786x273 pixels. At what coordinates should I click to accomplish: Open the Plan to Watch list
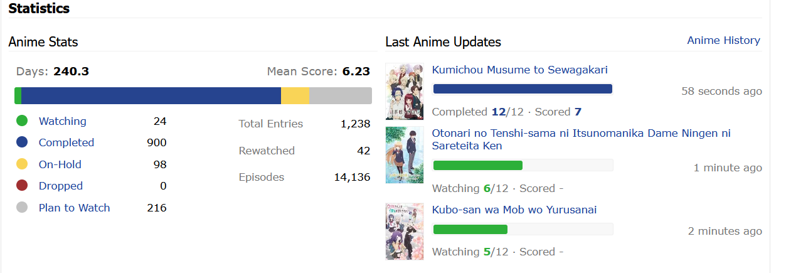(x=74, y=208)
